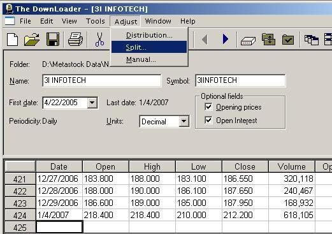This screenshot has width=332, height=234.
Task: Save data with the floppy disk icon
Action: (x=53, y=40)
